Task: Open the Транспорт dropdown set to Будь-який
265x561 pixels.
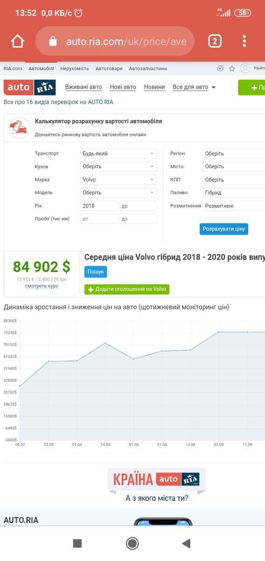Action: 119,153
